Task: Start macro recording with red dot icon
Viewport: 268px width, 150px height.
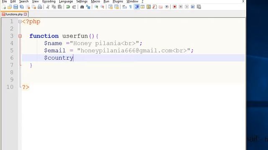Action: coord(175,7)
